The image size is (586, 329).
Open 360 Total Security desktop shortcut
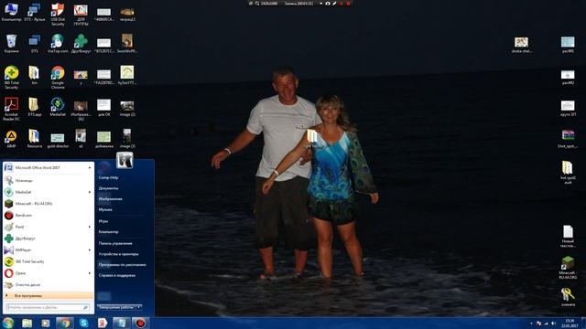point(11,77)
